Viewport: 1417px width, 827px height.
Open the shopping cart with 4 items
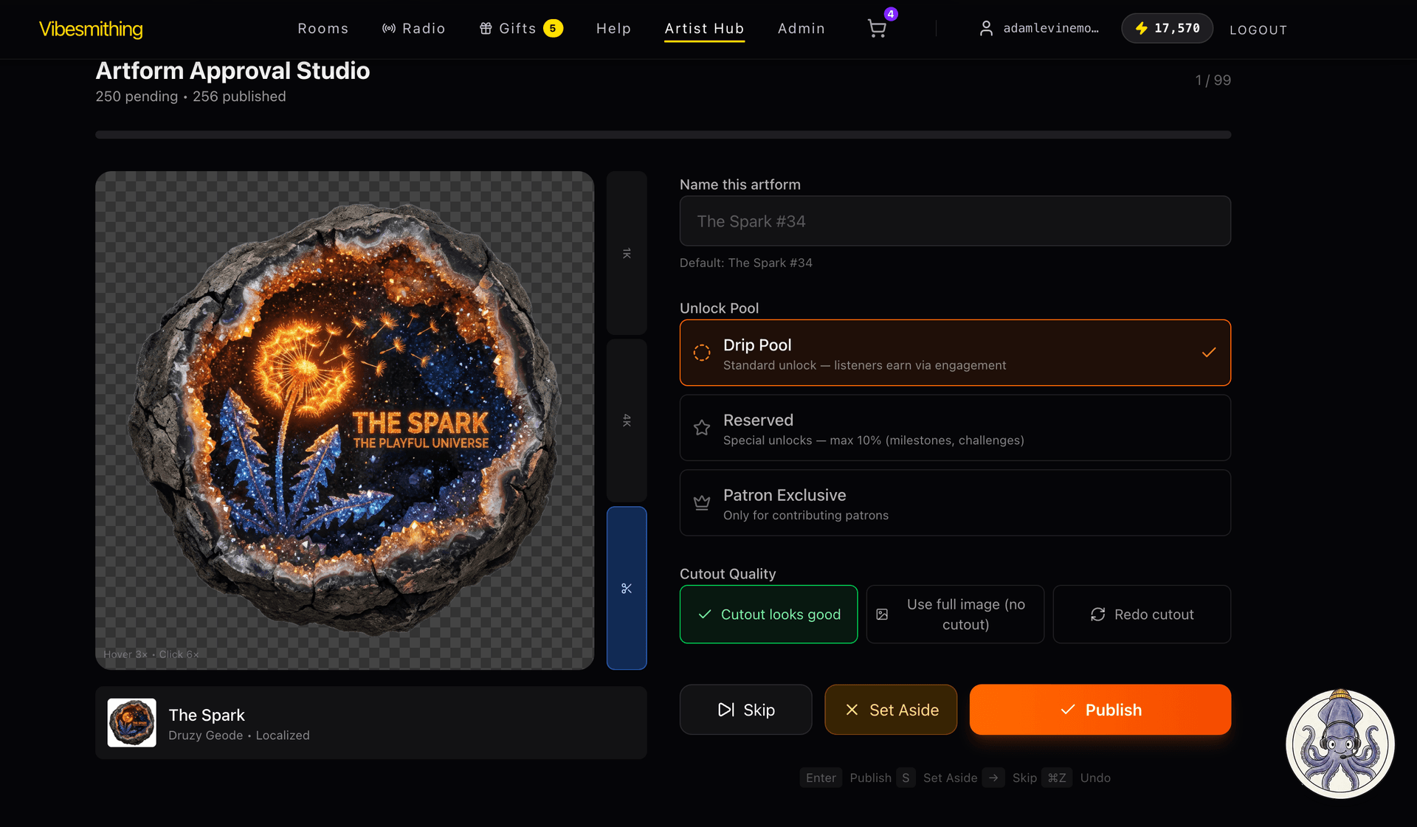[878, 28]
